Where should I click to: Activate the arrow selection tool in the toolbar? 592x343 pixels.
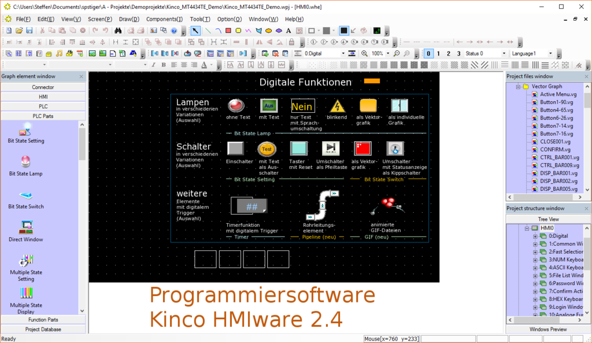tap(196, 29)
